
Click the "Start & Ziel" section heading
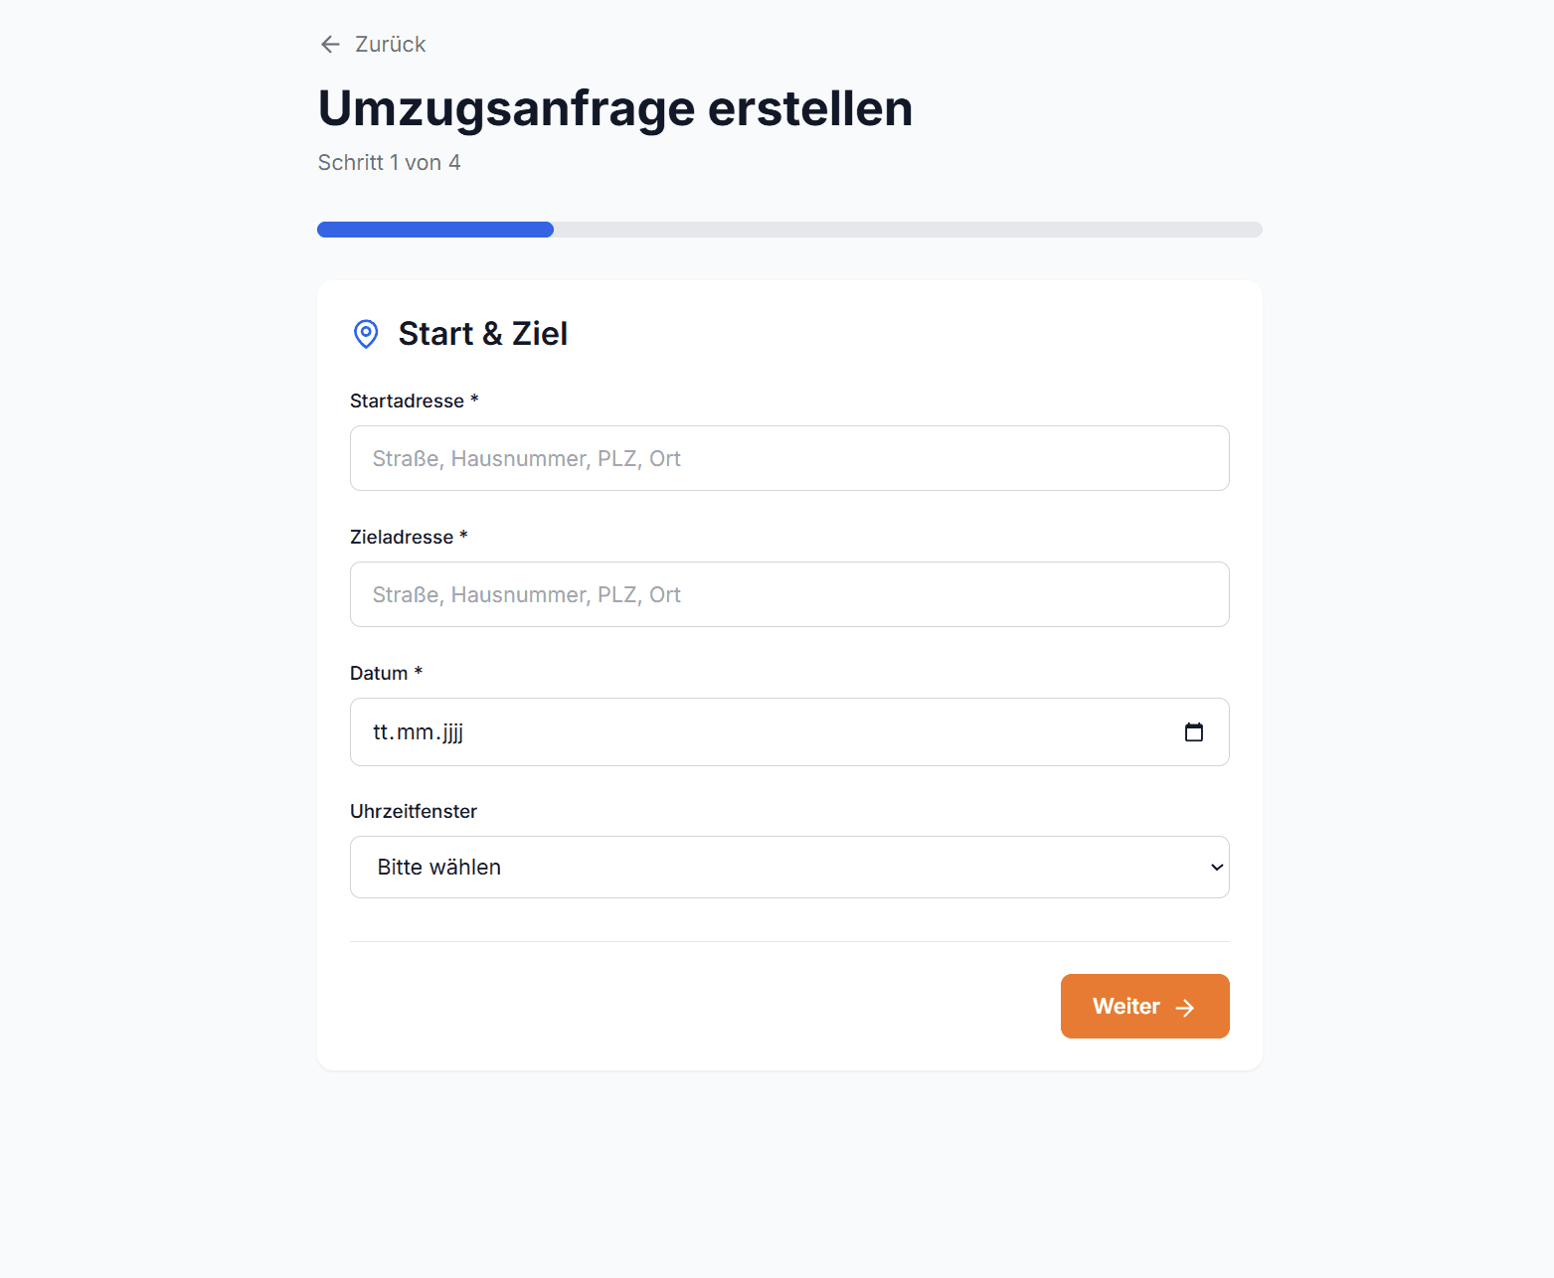pyautogui.click(x=483, y=334)
